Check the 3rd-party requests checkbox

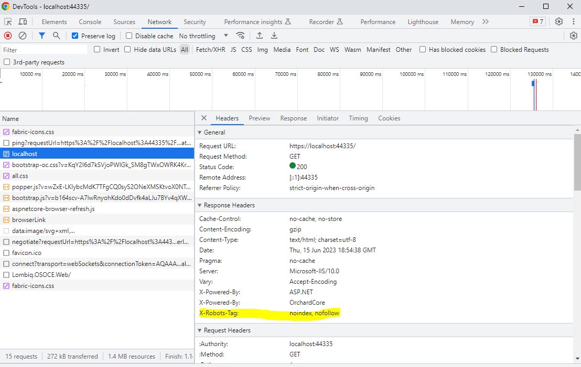[7, 62]
